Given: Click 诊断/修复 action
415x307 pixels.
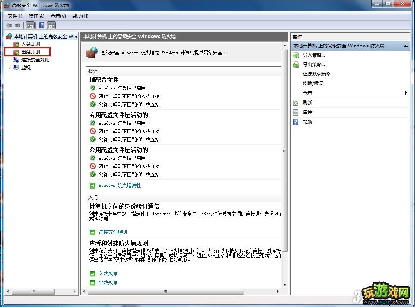Looking at the screenshot, I should 313,83.
